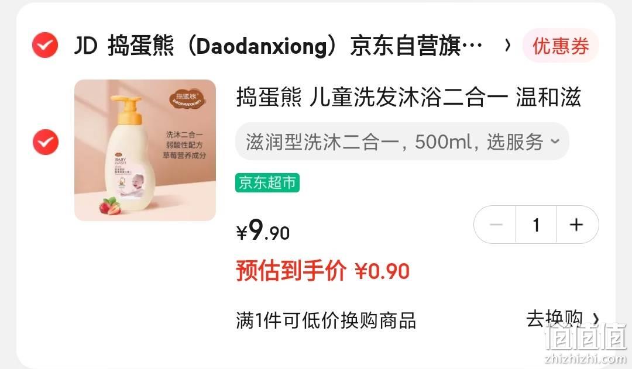The width and height of the screenshot is (632, 369).
Task: Click the red 预估到手价 ¥0.90 text
Action: pyautogui.click(x=323, y=270)
